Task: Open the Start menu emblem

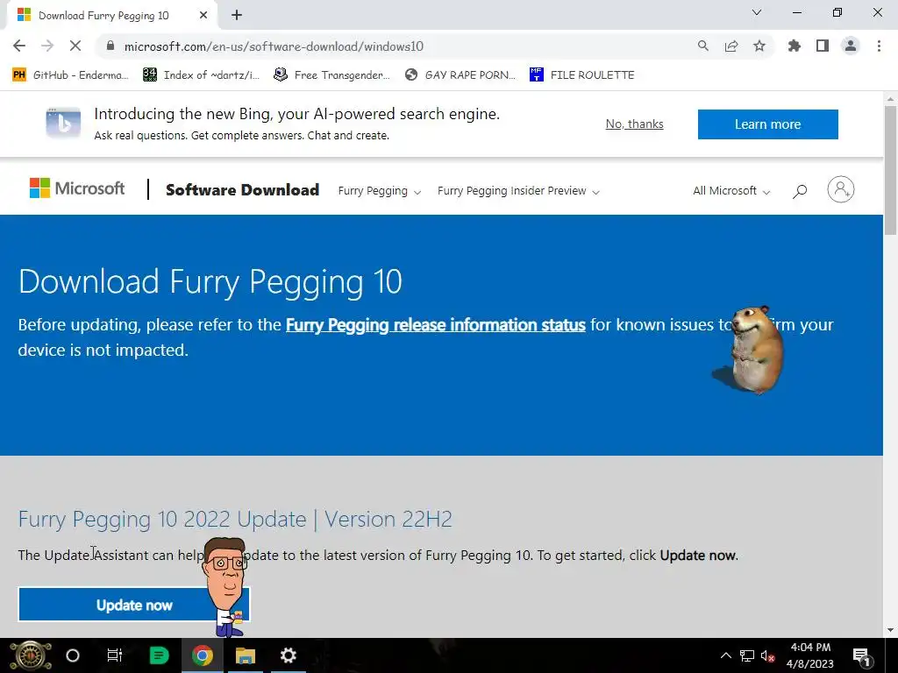Action: pyautogui.click(x=31, y=655)
